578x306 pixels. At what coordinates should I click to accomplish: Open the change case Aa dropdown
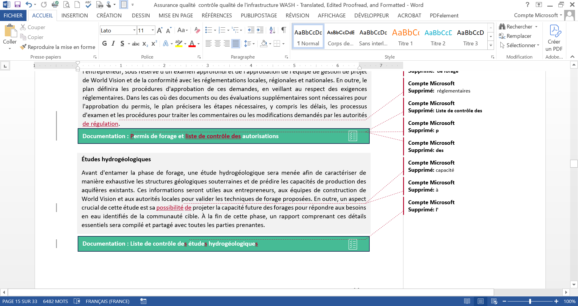point(183,30)
